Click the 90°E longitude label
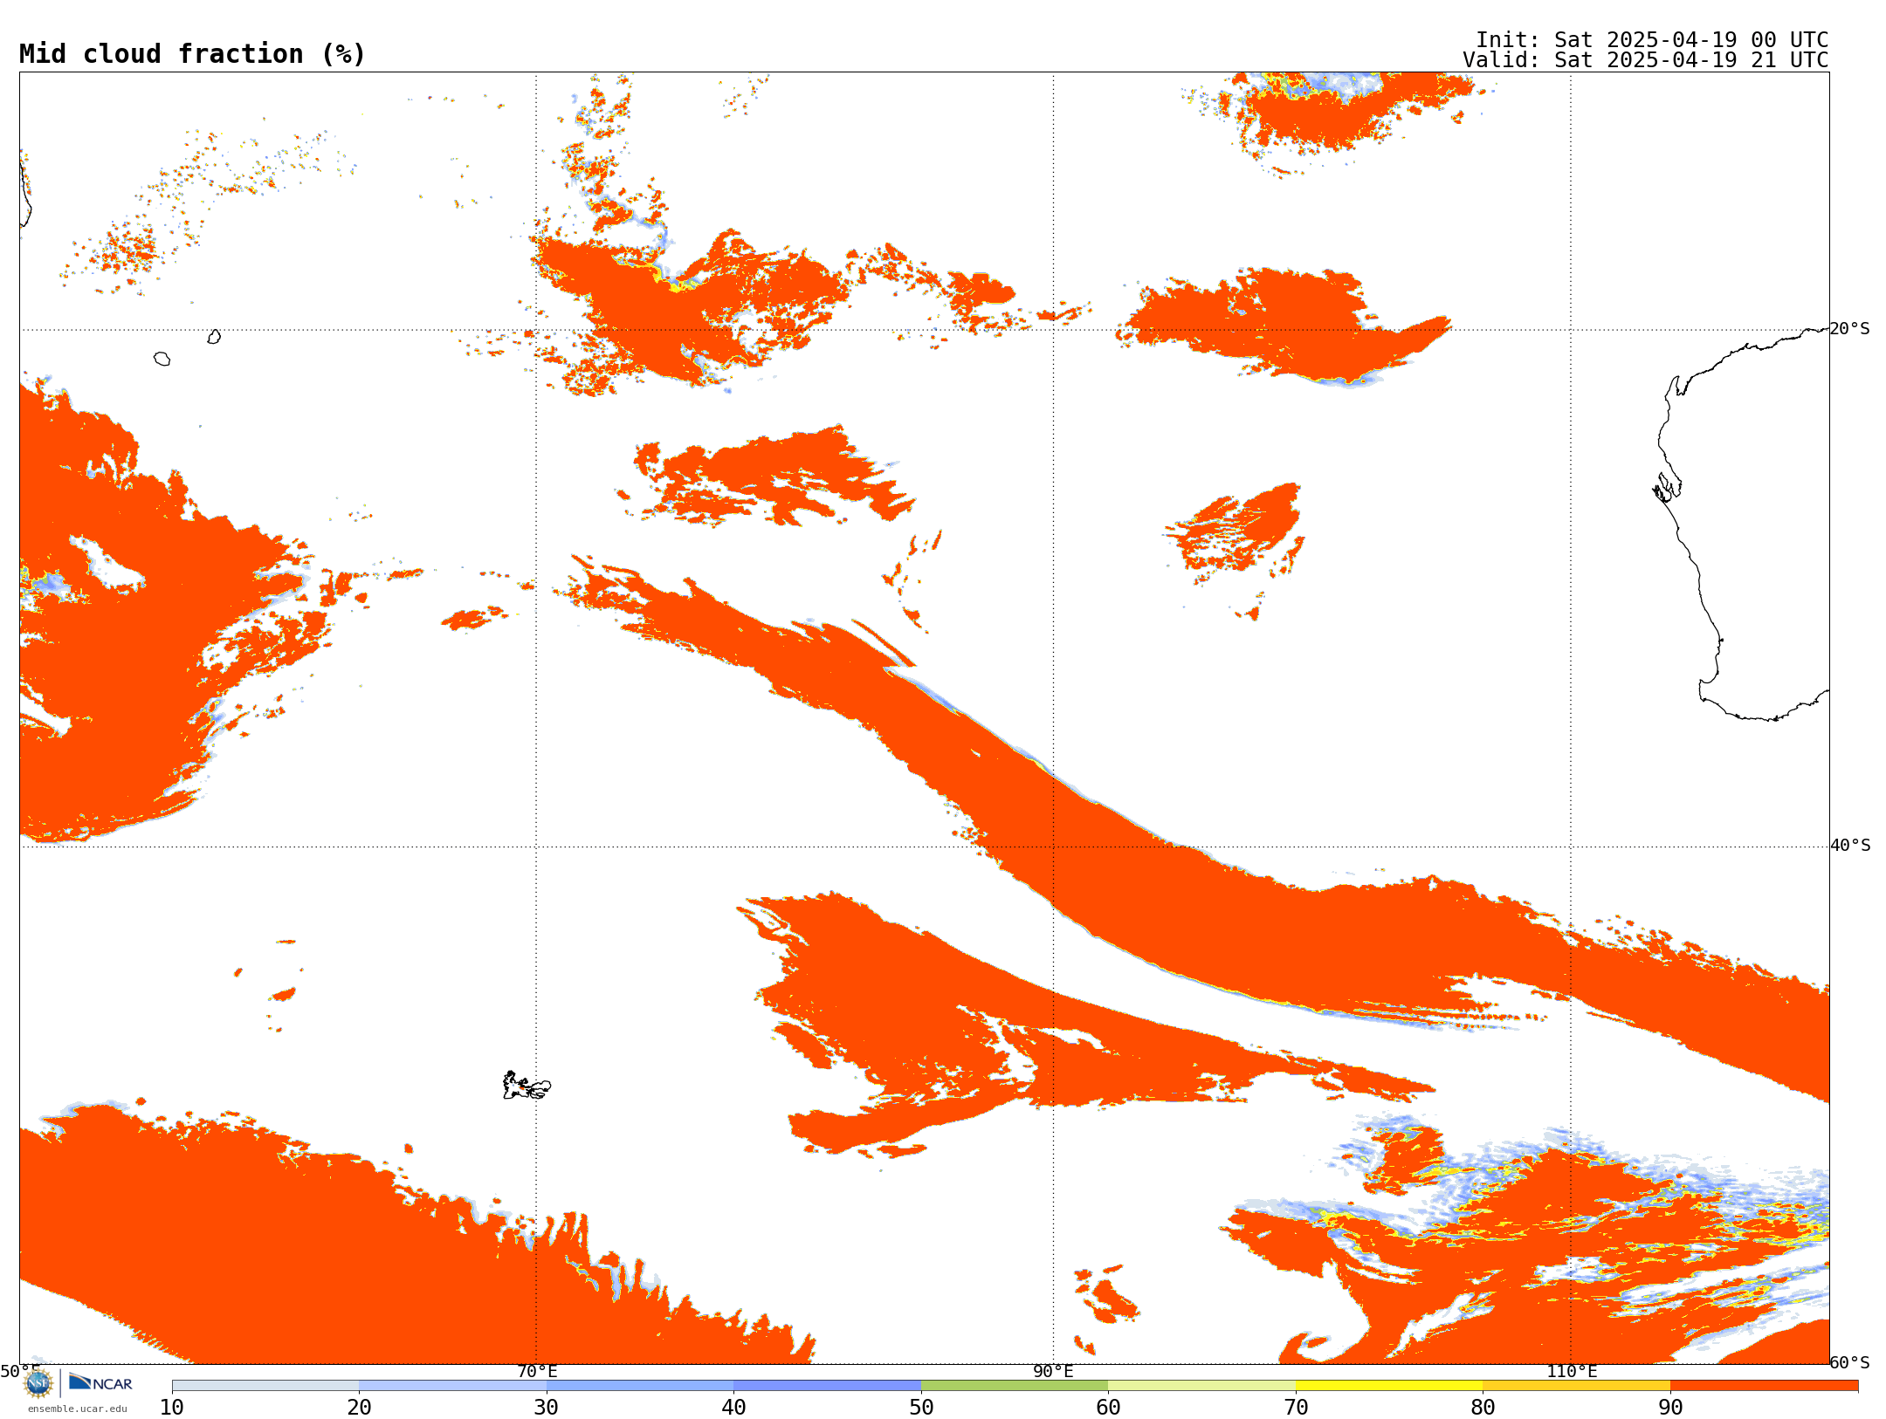This screenshot has width=1886, height=1419. coord(1053,1372)
